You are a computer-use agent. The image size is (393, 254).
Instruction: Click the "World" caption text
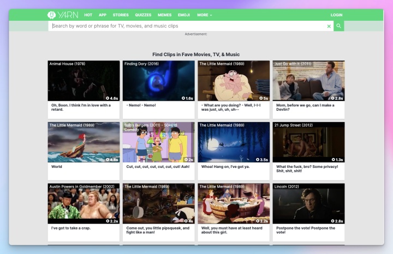[x=57, y=167]
